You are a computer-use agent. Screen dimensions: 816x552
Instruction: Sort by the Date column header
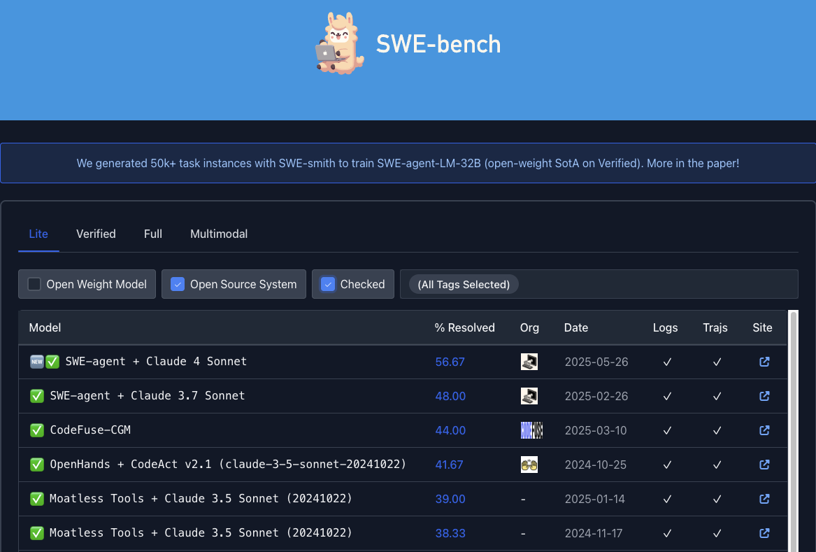(576, 327)
